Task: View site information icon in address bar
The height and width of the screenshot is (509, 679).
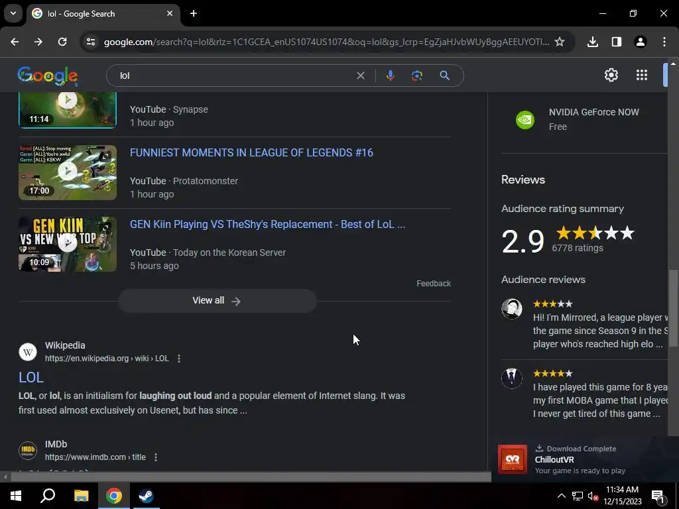Action: pyautogui.click(x=91, y=42)
